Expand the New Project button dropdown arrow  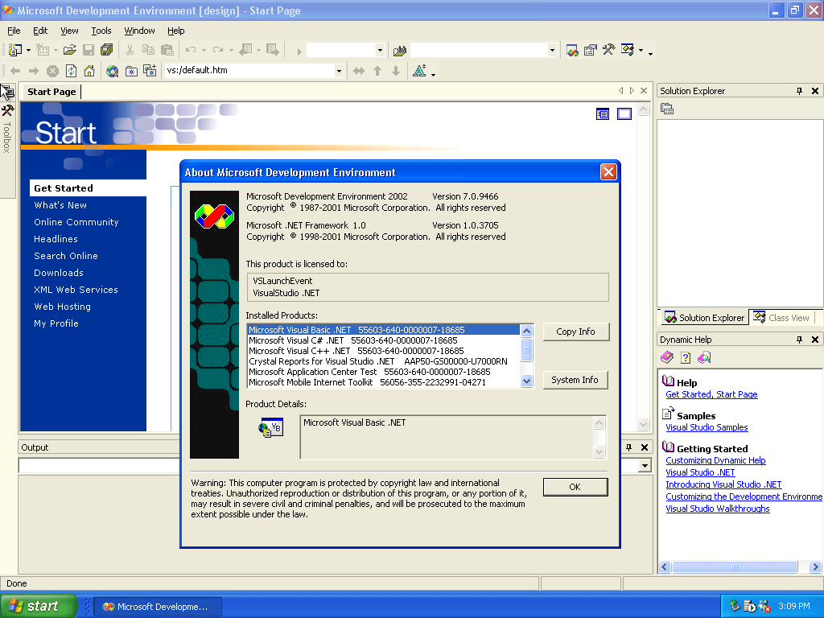click(28, 51)
